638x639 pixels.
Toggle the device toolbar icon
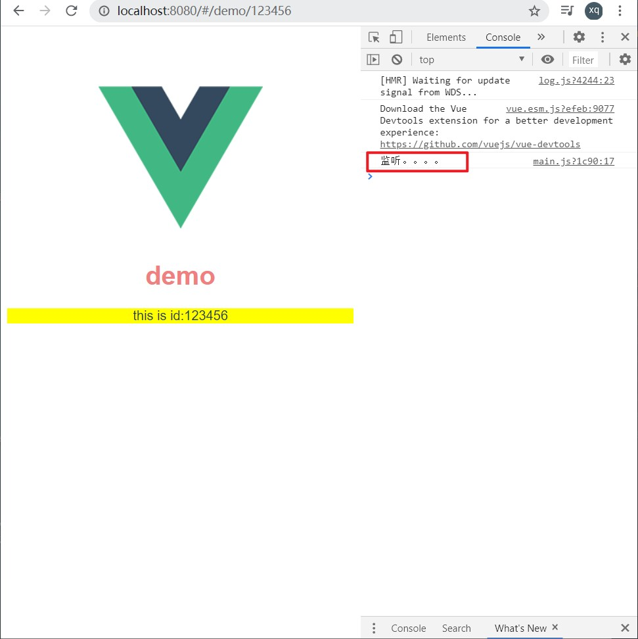396,37
